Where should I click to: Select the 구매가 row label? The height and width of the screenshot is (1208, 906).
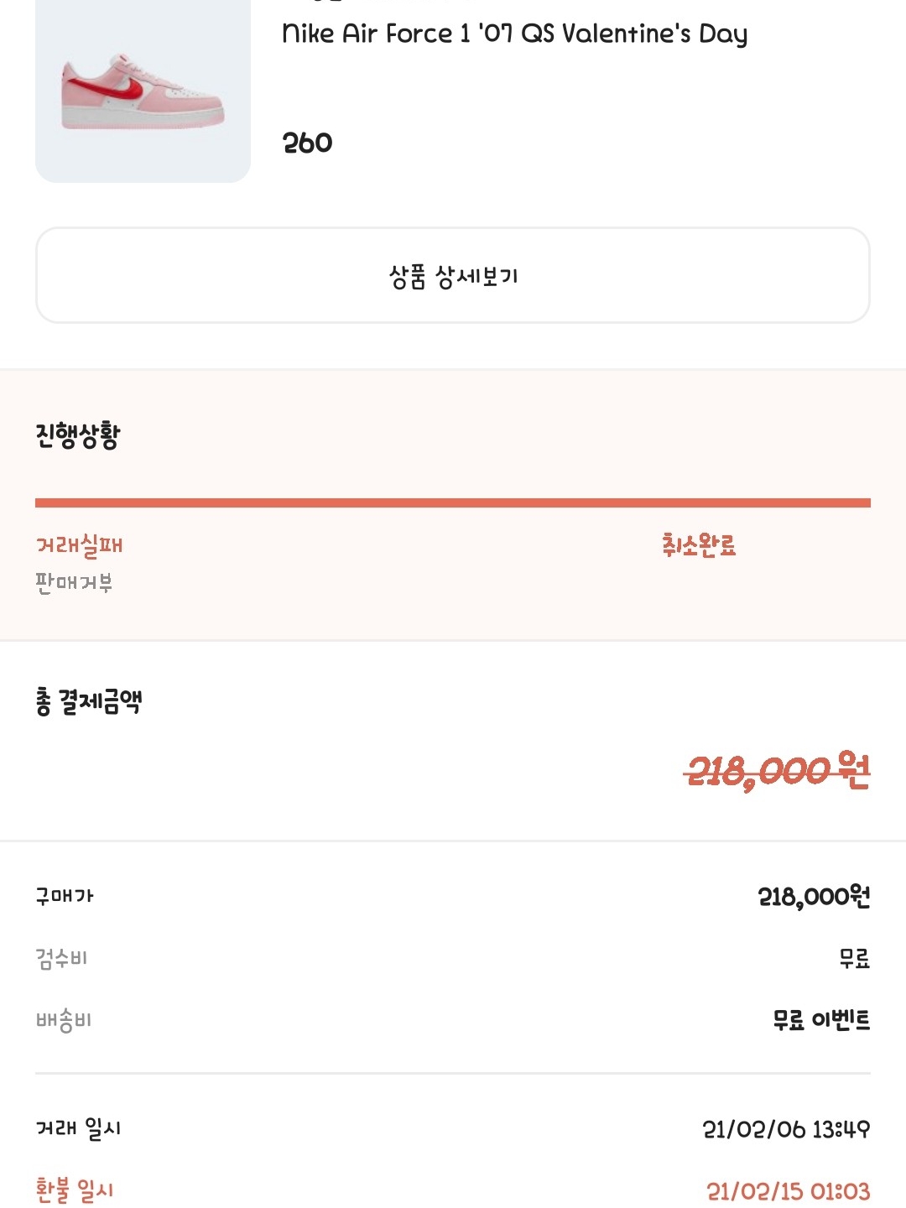pyautogui.click(x=65, y=896)
